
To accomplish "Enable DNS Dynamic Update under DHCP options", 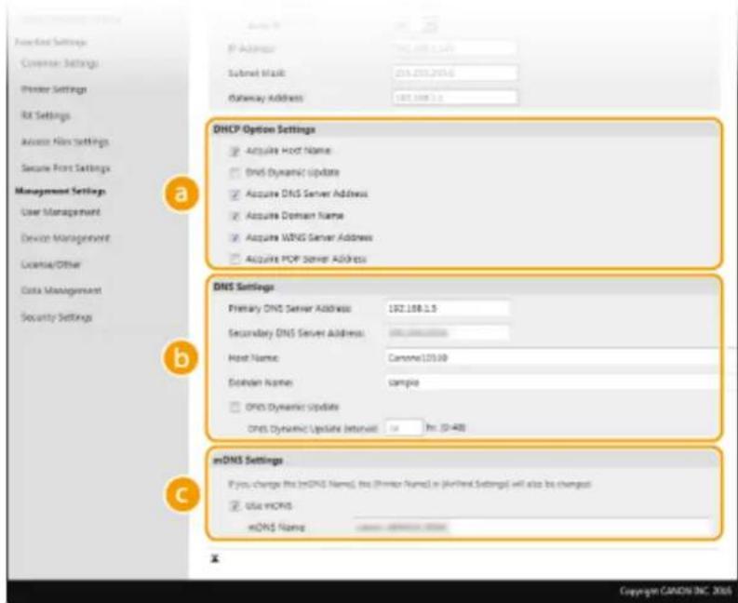I will tap(235, 173).
